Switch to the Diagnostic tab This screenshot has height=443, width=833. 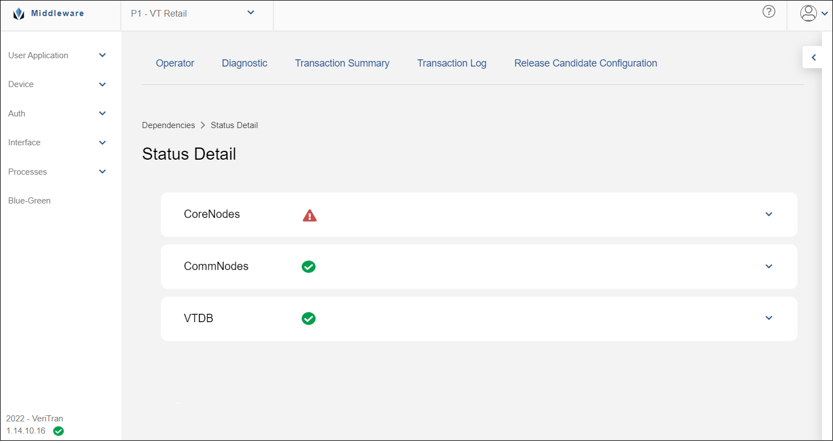click(245, 63)
